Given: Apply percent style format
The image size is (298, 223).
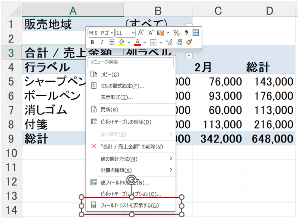Looking at the screenshot, I should [x=176, y=33].
